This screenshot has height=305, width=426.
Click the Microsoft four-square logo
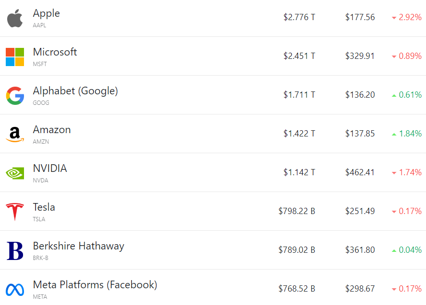tap(15, 57)
